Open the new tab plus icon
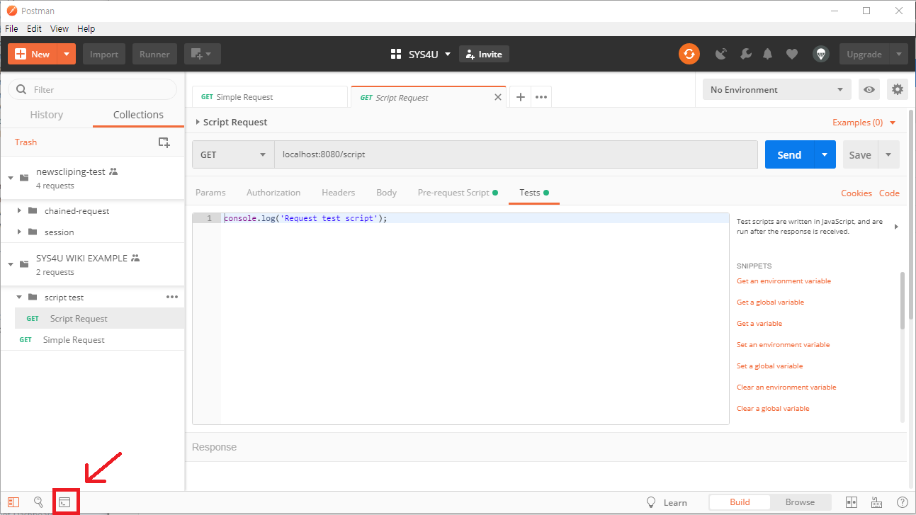The height and width of the screenshot is (515, 916). 520,97
